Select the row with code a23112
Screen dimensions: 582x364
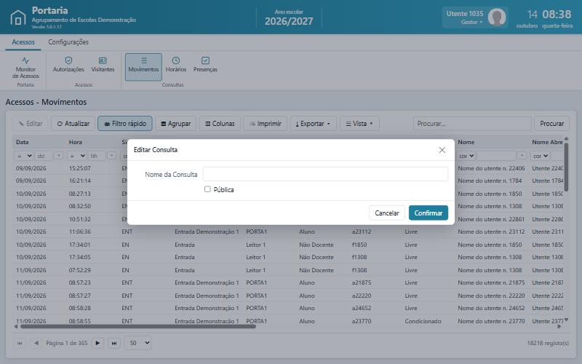click(x=288, y=232)
